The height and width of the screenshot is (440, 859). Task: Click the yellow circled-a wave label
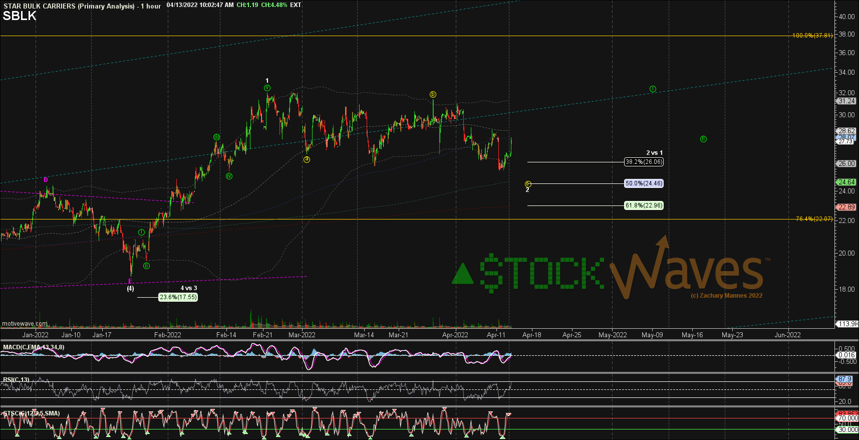(x=307, y=159)
